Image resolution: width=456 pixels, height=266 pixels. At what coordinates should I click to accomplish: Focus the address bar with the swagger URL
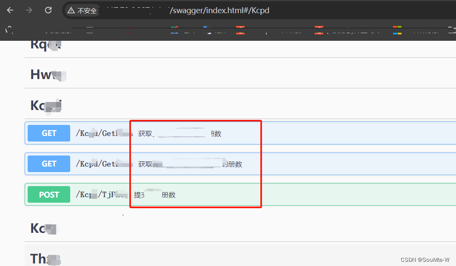point(259,11)
